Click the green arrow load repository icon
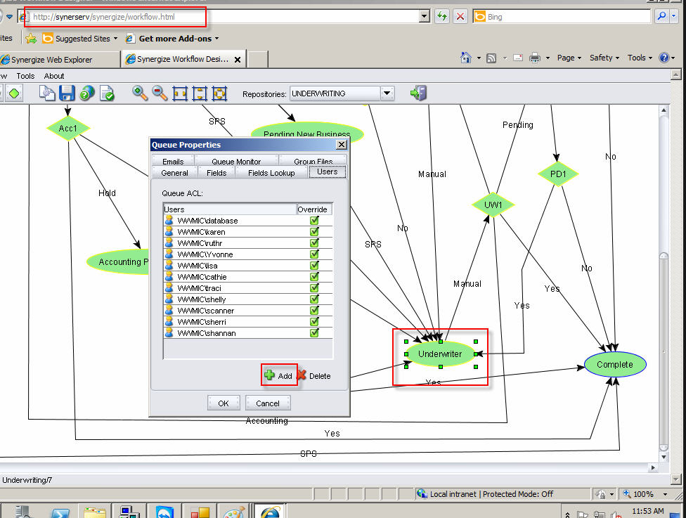686x518 pixels. click(418, 93)
